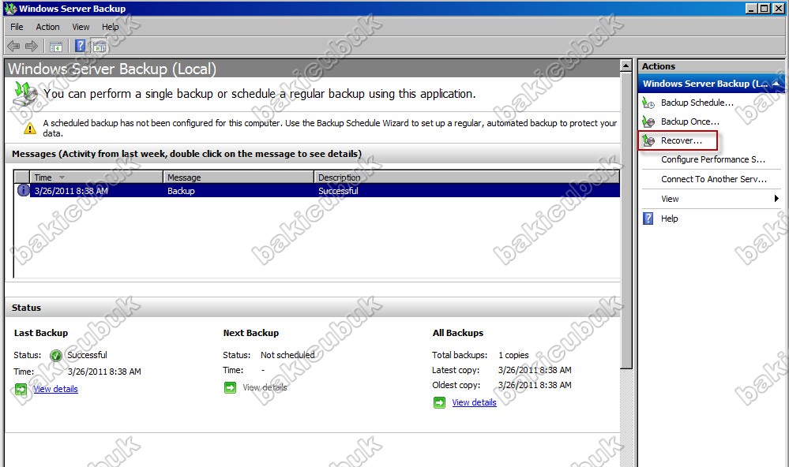
Task: Open the Help menu in menu bar
Action: point(111,27)
